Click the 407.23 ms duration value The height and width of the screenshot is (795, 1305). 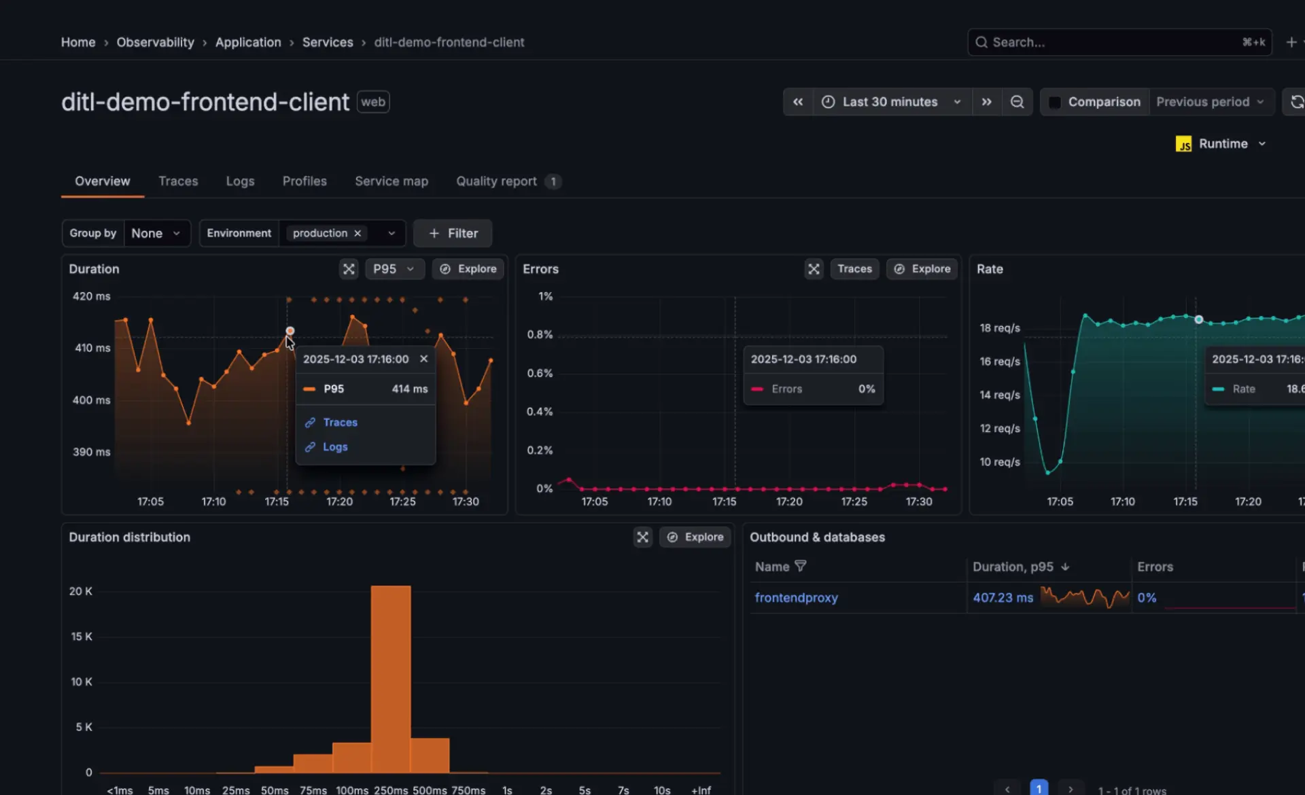pos(1003,598)
